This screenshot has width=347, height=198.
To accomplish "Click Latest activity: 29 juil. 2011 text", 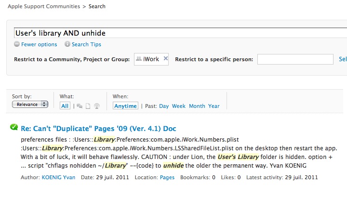I will click(282, 177).
